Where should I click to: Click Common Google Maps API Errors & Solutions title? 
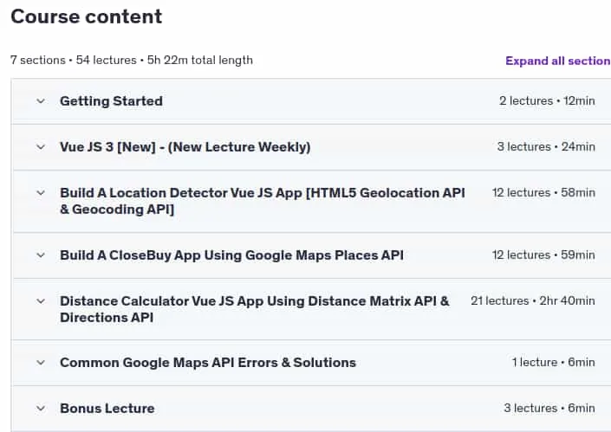[x=208, y=363]
